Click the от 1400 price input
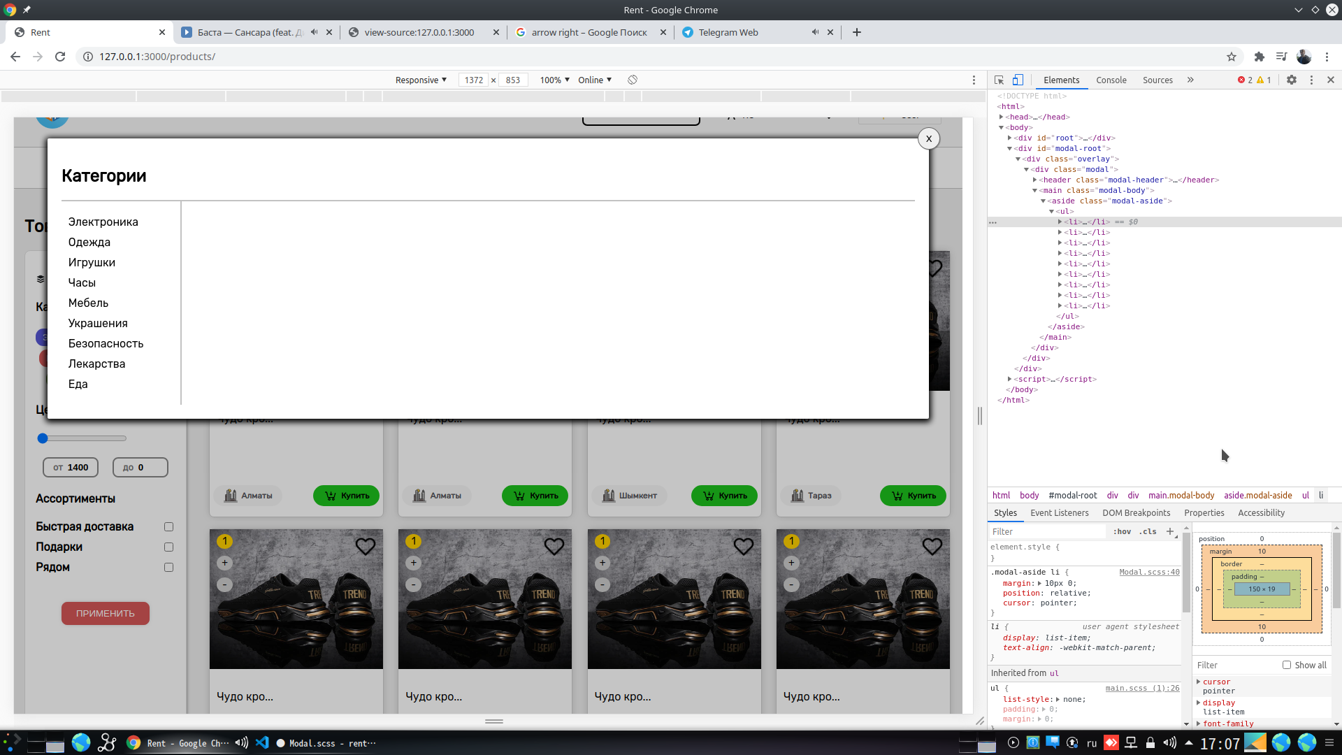 coord(71,467)
